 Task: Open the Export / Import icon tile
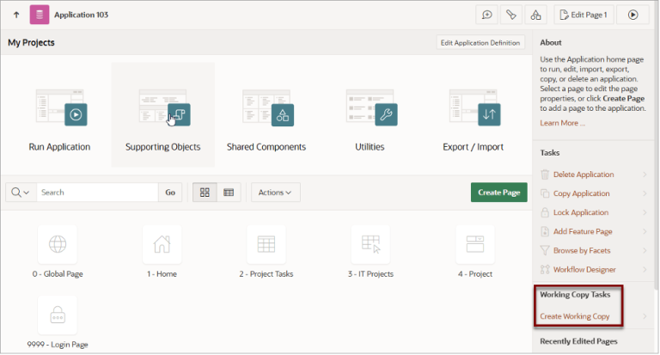(x=474, y=107)
